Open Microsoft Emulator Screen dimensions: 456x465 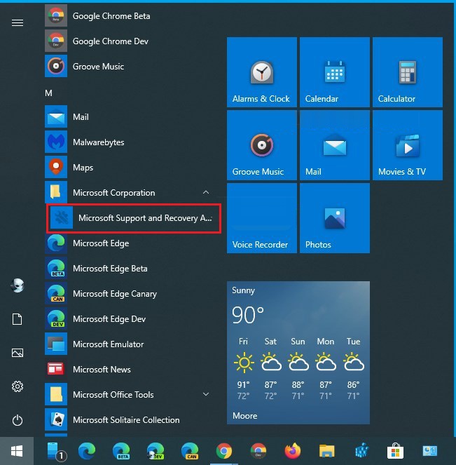pos(130,344)
